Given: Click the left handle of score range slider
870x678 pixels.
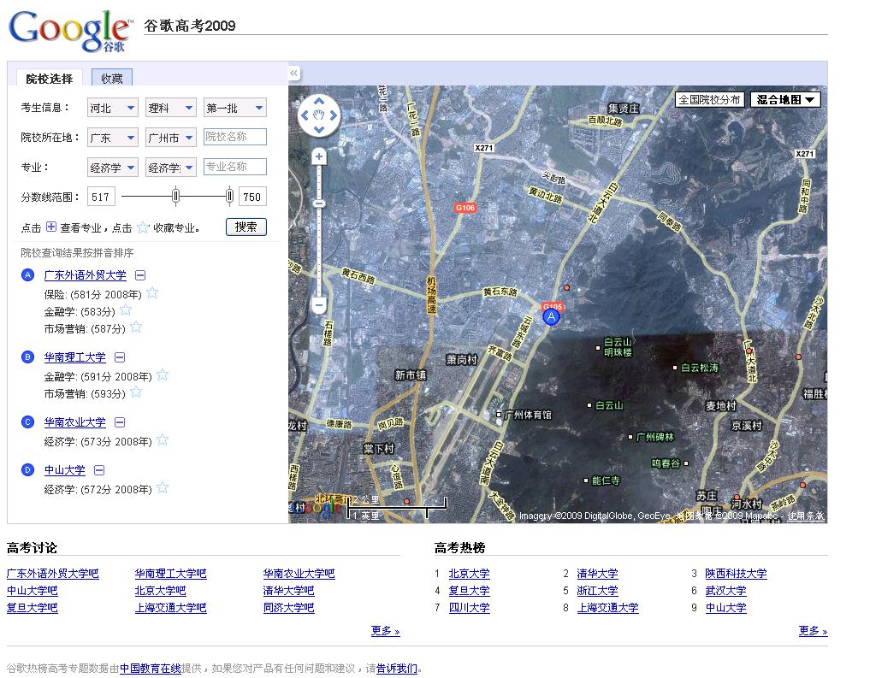Looking at the screenshot, I should point(176,197).
